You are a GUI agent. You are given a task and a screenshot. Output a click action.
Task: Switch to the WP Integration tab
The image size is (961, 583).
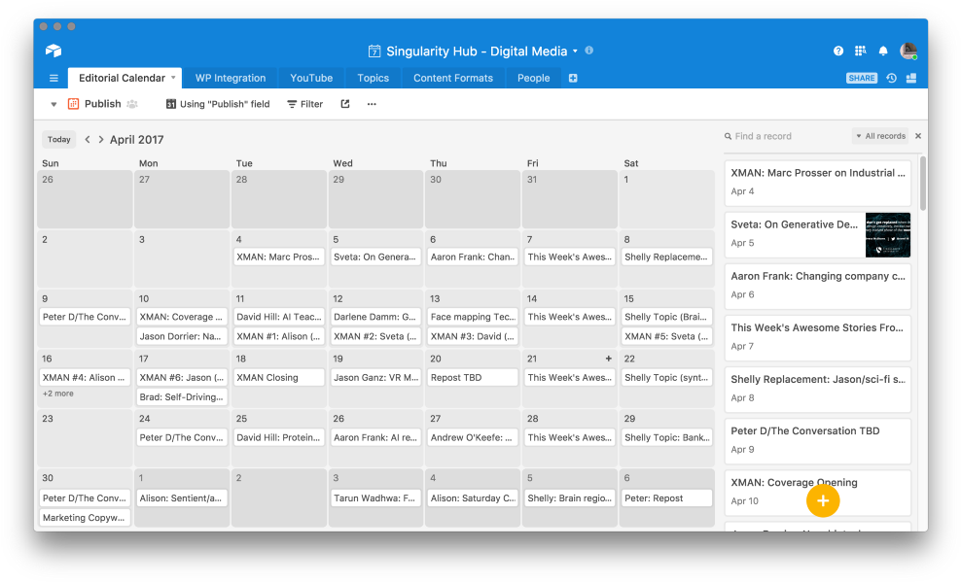229,78
